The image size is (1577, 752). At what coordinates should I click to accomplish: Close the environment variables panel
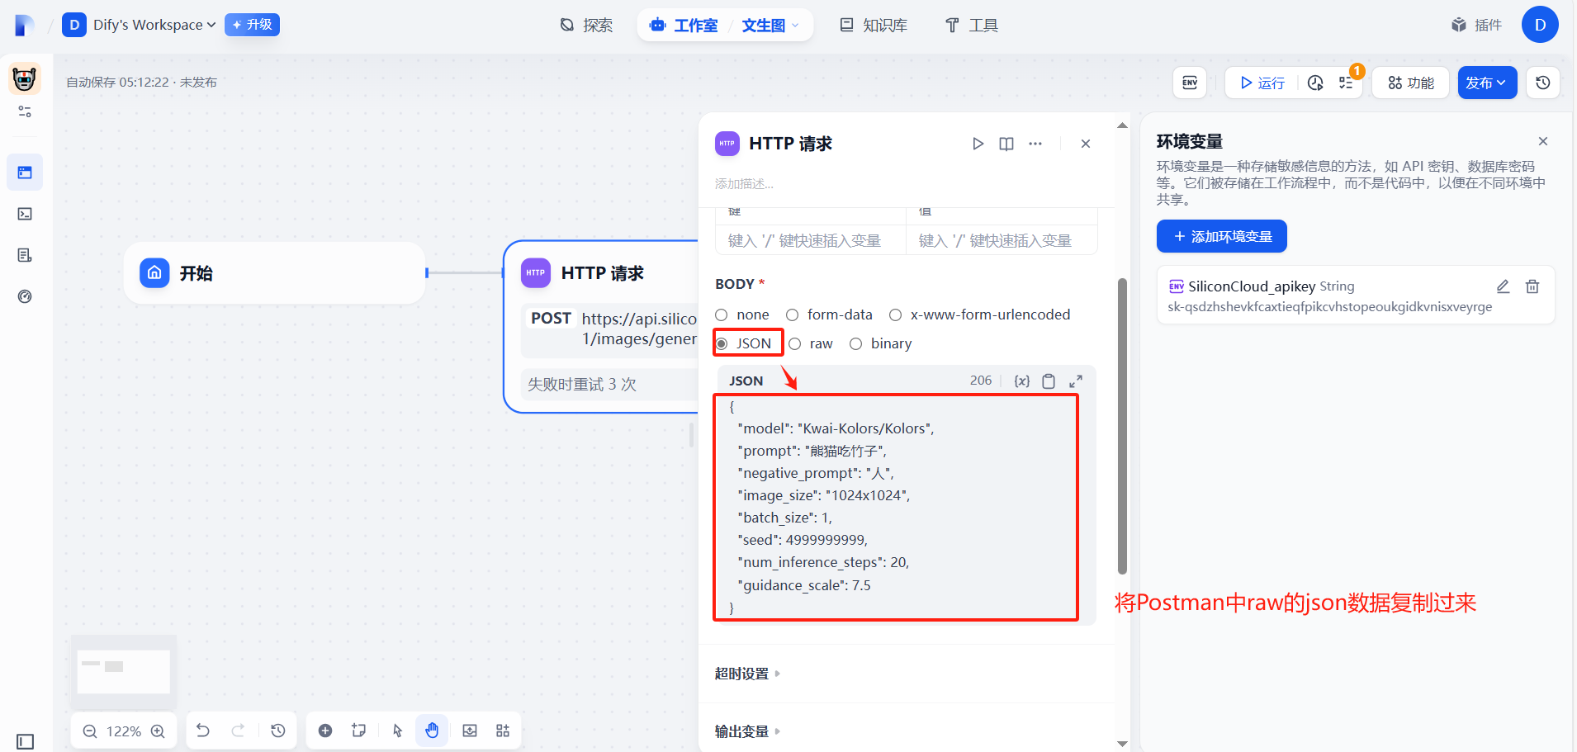click(x=1543, y=141)
